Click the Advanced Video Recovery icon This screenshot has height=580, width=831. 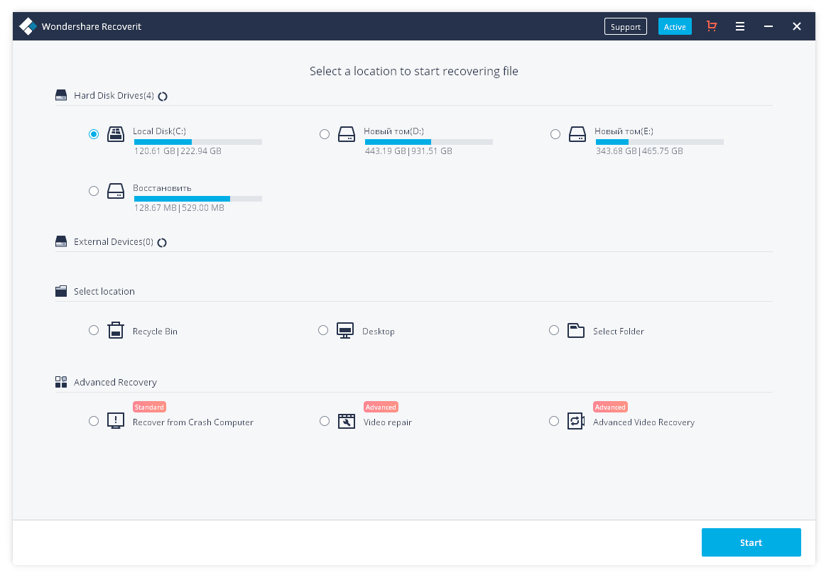coord(577,421)
